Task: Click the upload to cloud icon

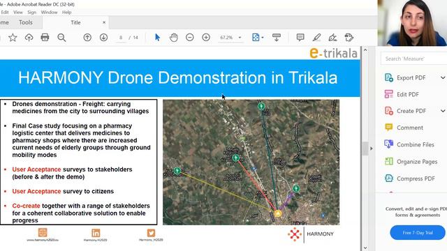Action: pyautogui.click(x=29, y=37)
